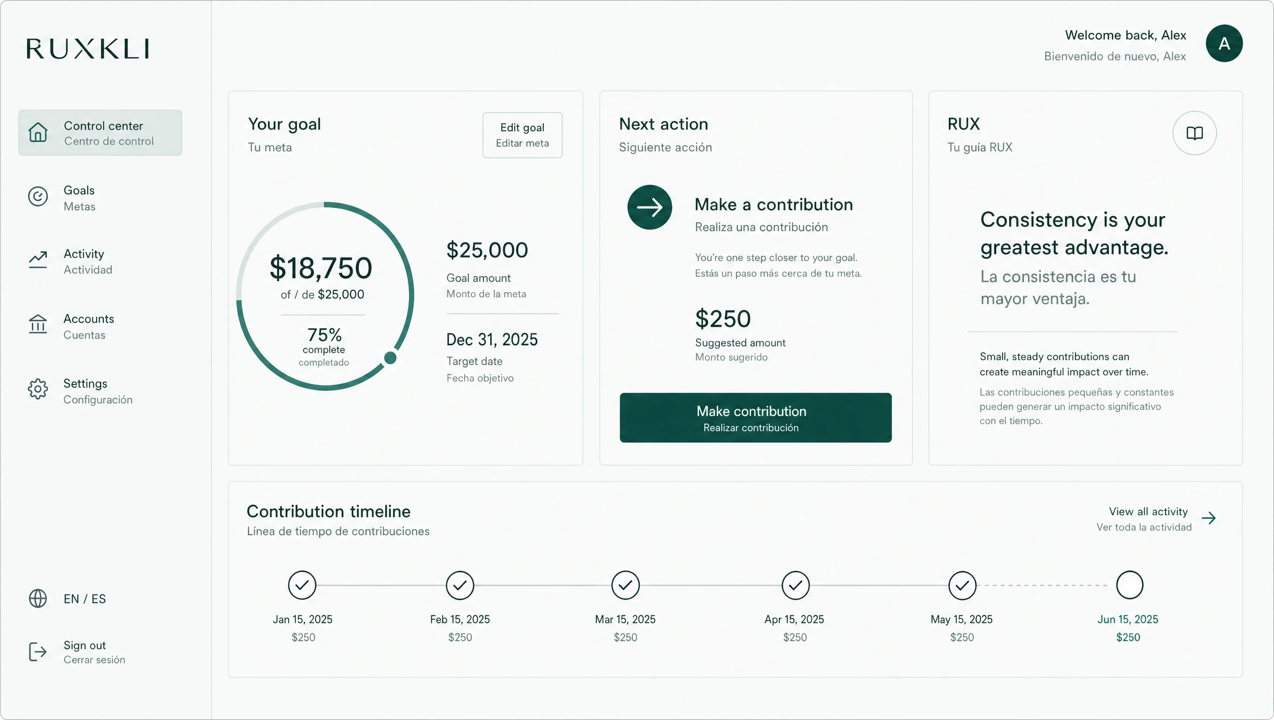Click the Feb 15, 2025 checkmark marker
The image size is (1274, 720).
(460, 585)
